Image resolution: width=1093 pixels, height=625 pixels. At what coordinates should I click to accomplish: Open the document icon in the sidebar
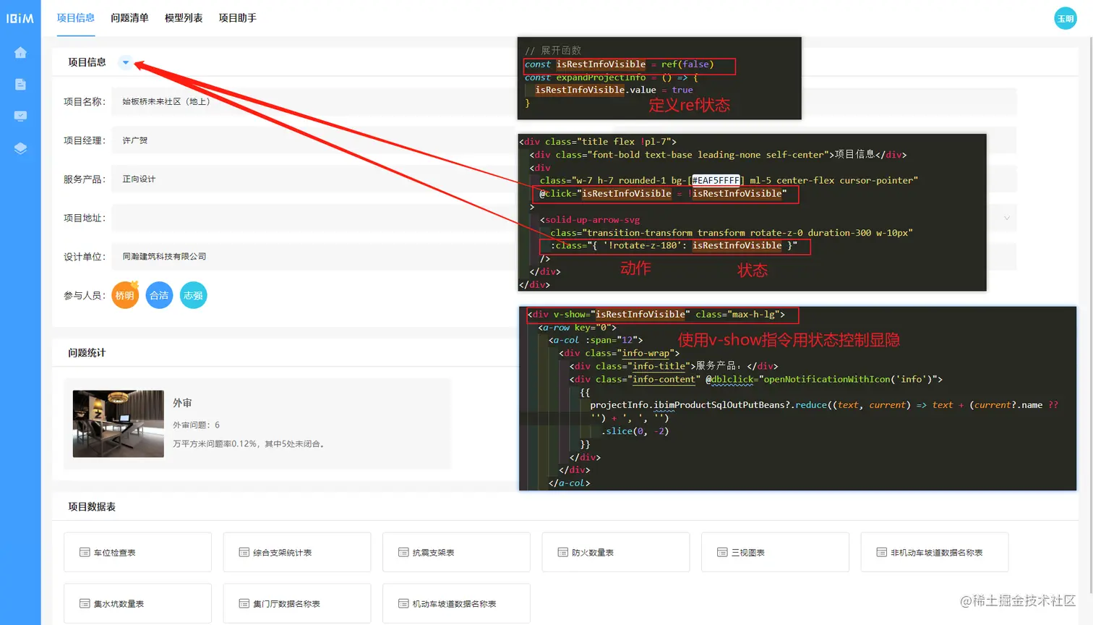click(20, 85)
